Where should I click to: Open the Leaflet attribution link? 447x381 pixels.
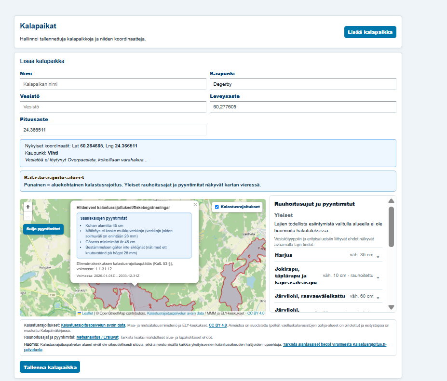coord(87,313)
